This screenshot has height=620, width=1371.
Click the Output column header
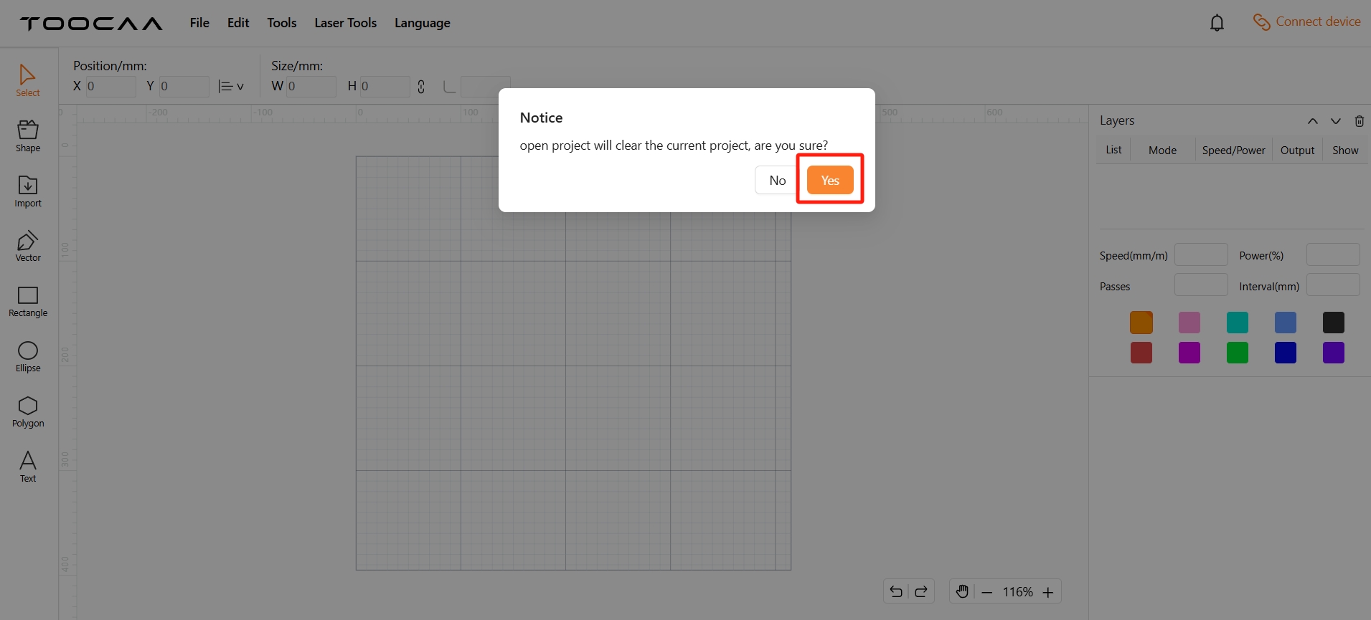[1298, 150]
